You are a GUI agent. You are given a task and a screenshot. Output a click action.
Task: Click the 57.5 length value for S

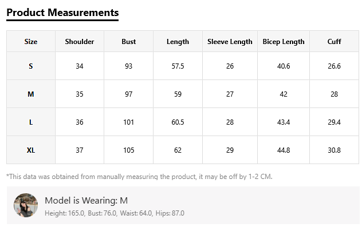point(178,66)
